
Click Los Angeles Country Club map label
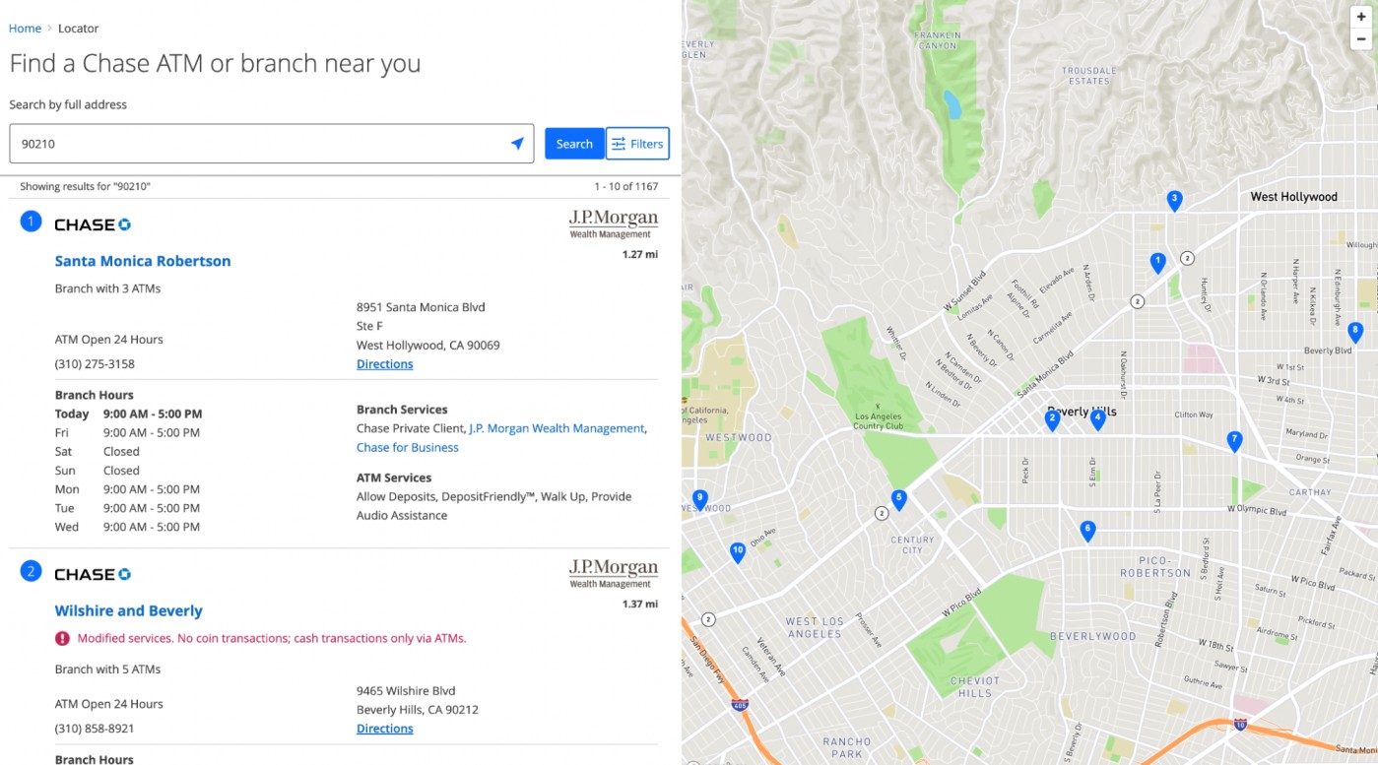pyautogui.click(x=880, y=421)
